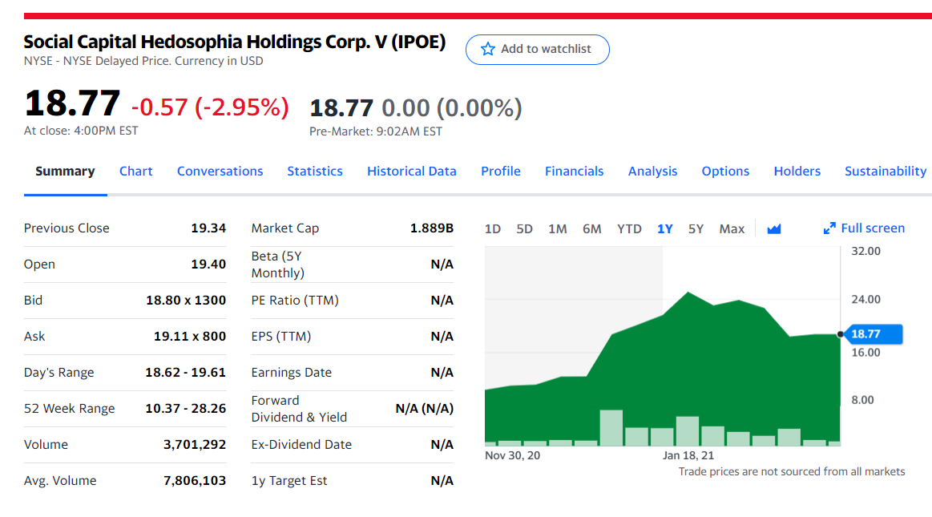The width and height of the screenshot is (932, 517).
Task: Open the Profile tab
Action: pyautogui.click(x=501, y=172)
